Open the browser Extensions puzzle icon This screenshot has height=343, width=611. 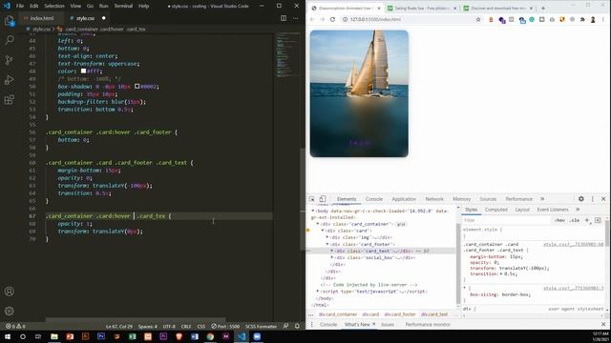[x=582, y=19]
